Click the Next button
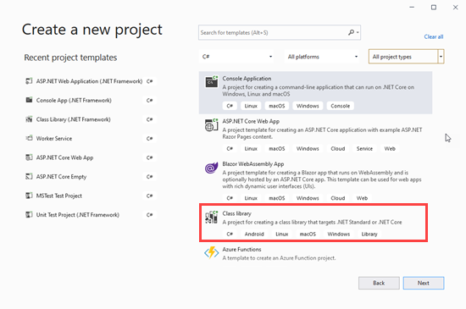The height and width of the screenshot is (309, 466). (x=424, y=283)
